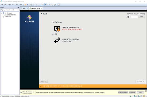The width and height of the screenshot is (147, 97).
Task: Click the 'CENTOS LINUX 7 (CORE)' text
Action: coord(136,14)
